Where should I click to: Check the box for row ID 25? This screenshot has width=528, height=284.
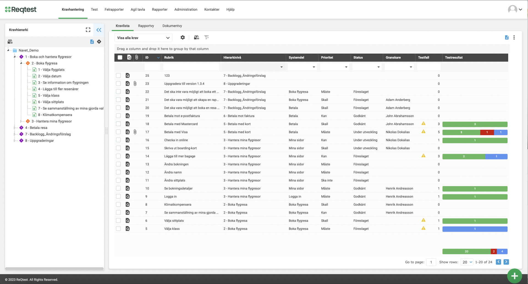pos(119,75)
